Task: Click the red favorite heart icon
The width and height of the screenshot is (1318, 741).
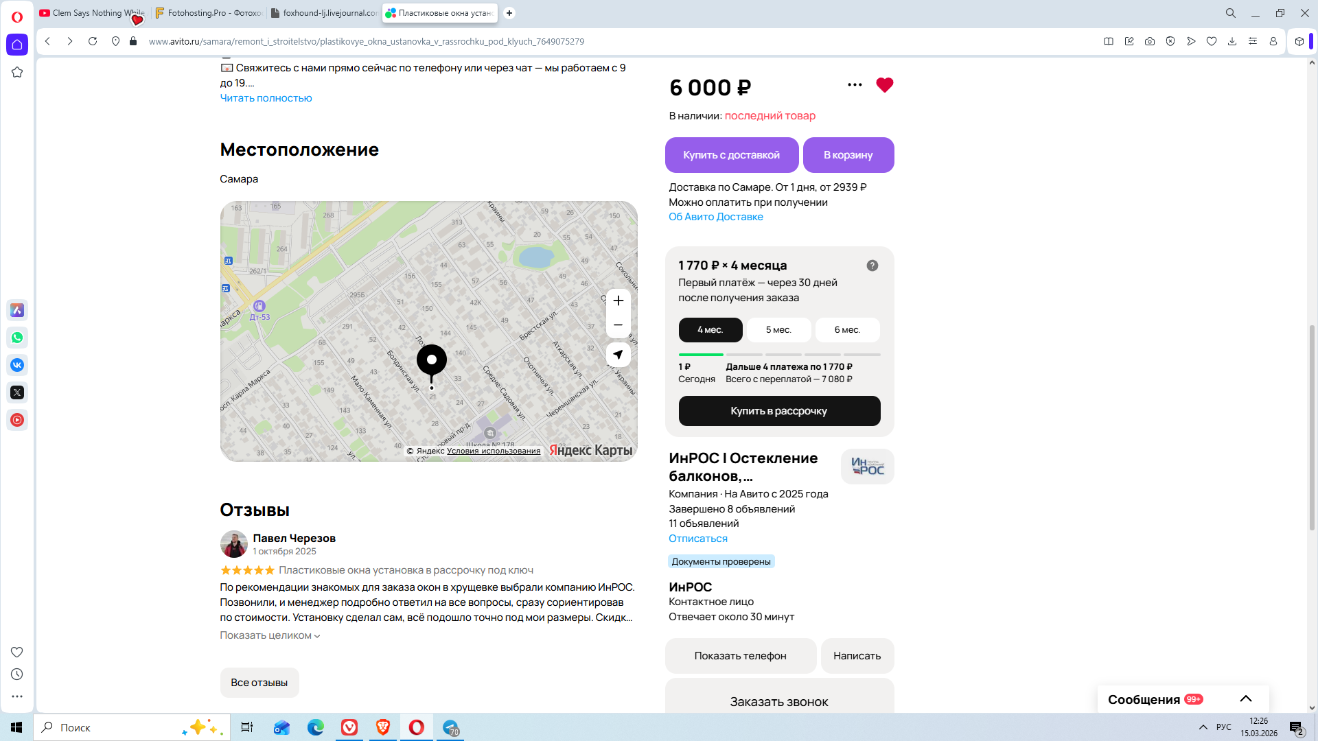Action: tap(884, 85)
